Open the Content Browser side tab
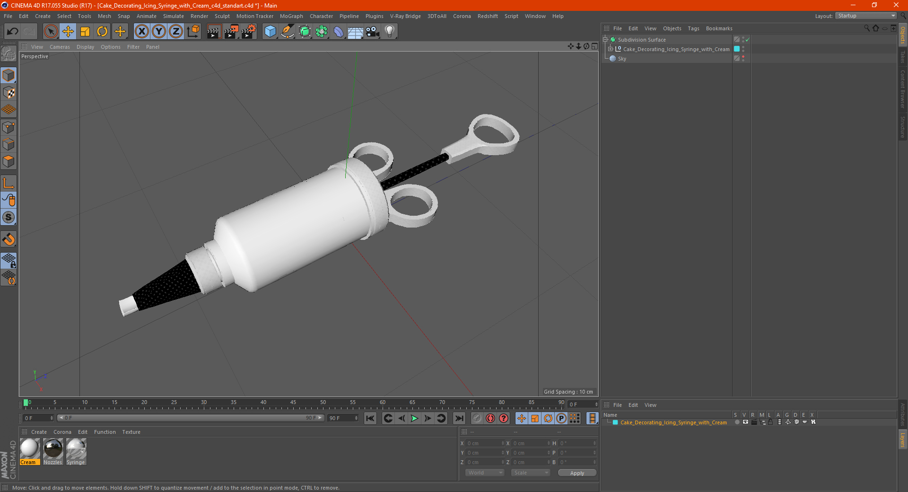The height and width of the screenshot is (492, 908). pyautogui.click(x=903, y=89)
